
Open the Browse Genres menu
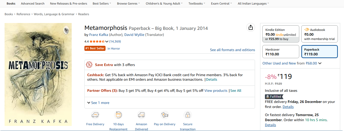pos(129,4)
